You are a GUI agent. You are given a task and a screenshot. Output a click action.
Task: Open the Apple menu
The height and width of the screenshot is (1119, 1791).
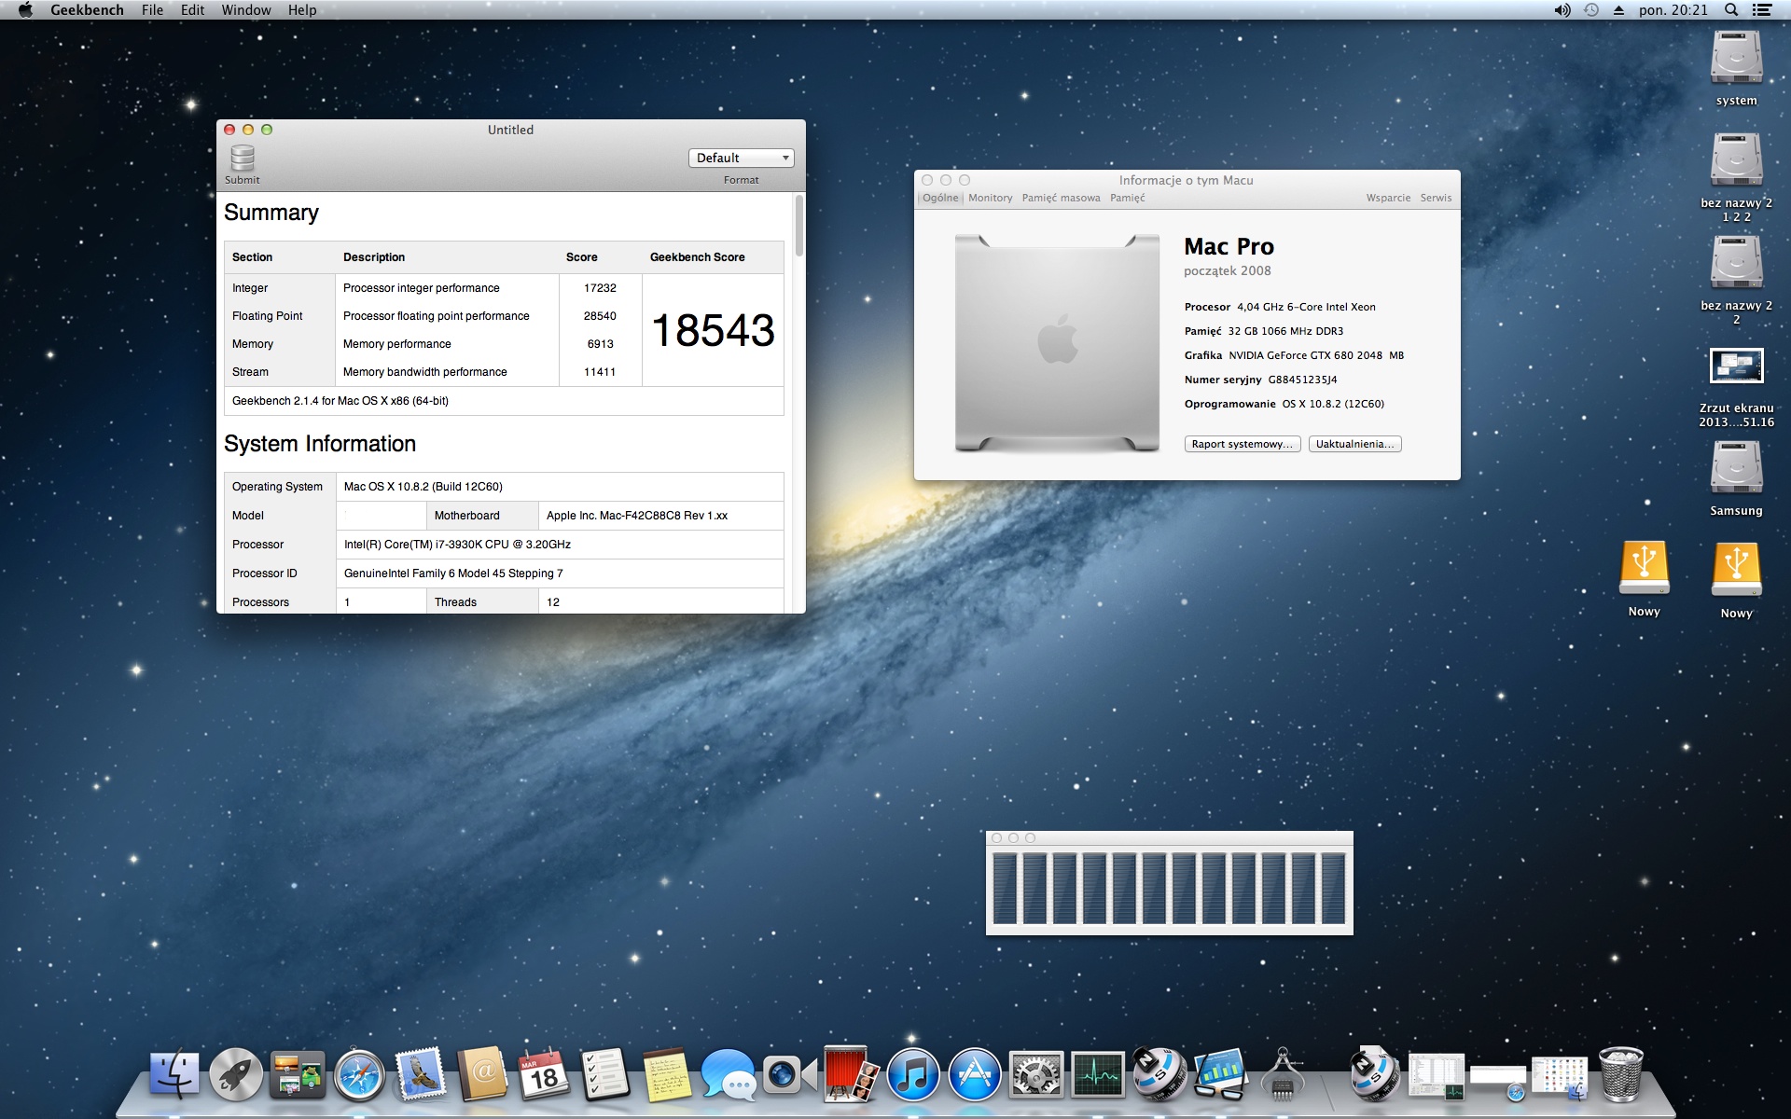25,10
